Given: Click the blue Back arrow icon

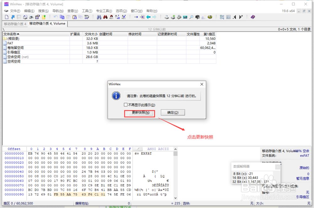Looking at the screenshot, I should pyautogui.click(x=149, y=17).
